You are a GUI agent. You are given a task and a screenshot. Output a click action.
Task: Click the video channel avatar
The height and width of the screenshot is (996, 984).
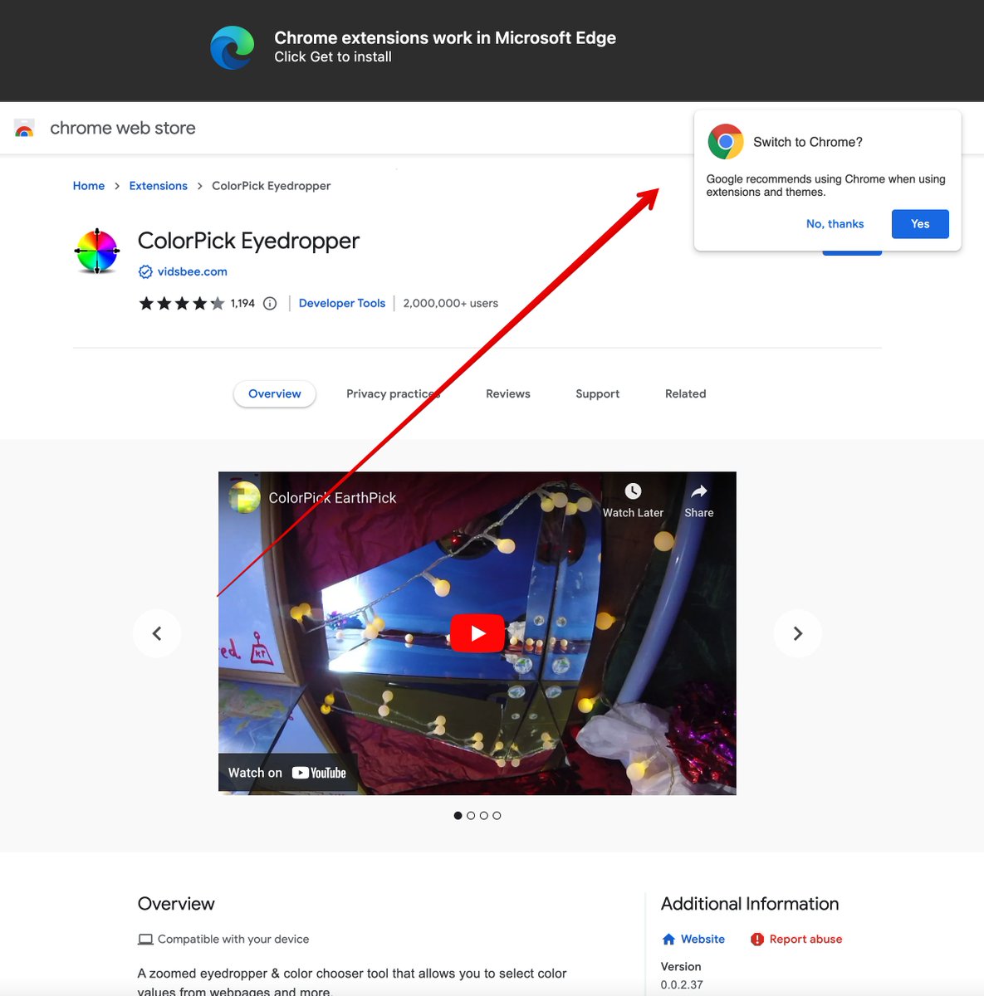point(244,498)
